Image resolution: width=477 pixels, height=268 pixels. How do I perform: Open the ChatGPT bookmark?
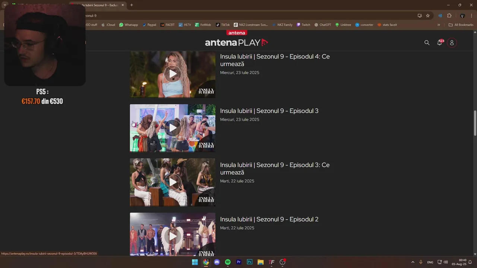[x=323, y=25]
